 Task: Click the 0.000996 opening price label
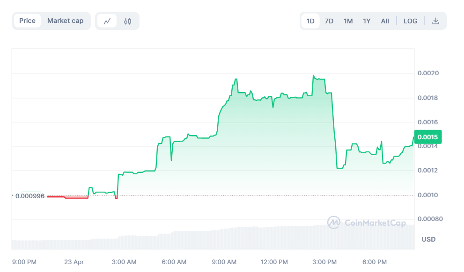(x=29, y=196)
